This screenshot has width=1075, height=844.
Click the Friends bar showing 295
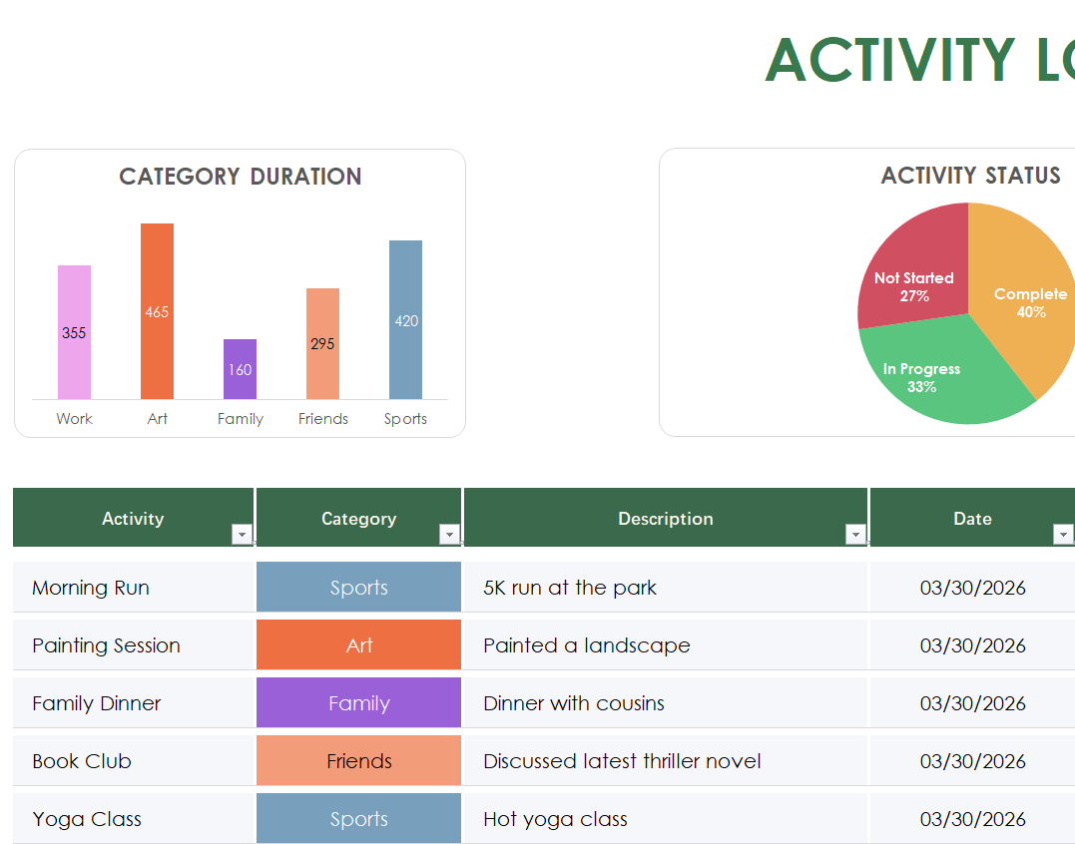click(323, 344)
